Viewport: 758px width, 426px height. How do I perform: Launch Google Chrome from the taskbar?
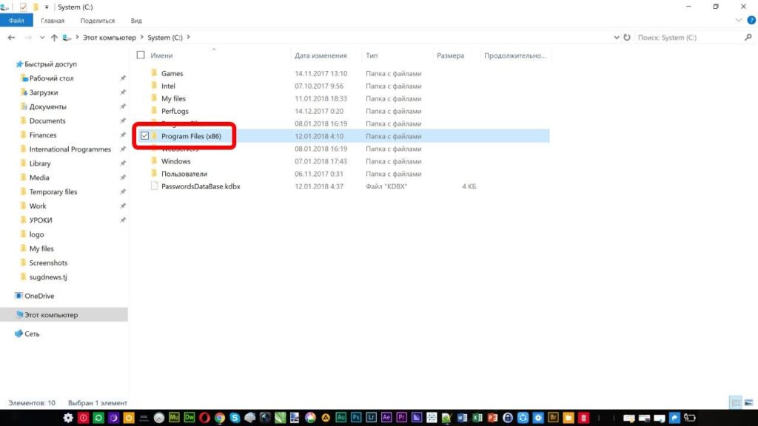219,418
